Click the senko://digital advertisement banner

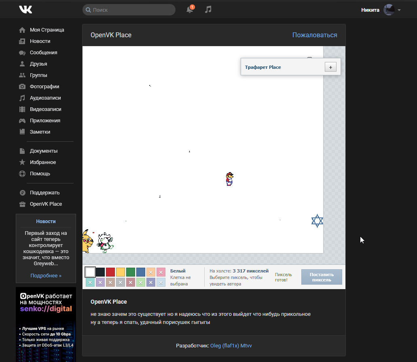coord(46,324)
